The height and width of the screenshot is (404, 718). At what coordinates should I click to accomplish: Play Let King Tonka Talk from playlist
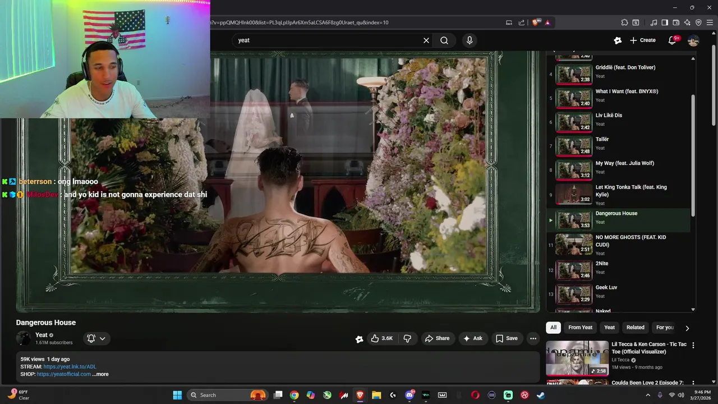click(x=620, y=195)
